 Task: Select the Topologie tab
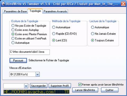35,11
